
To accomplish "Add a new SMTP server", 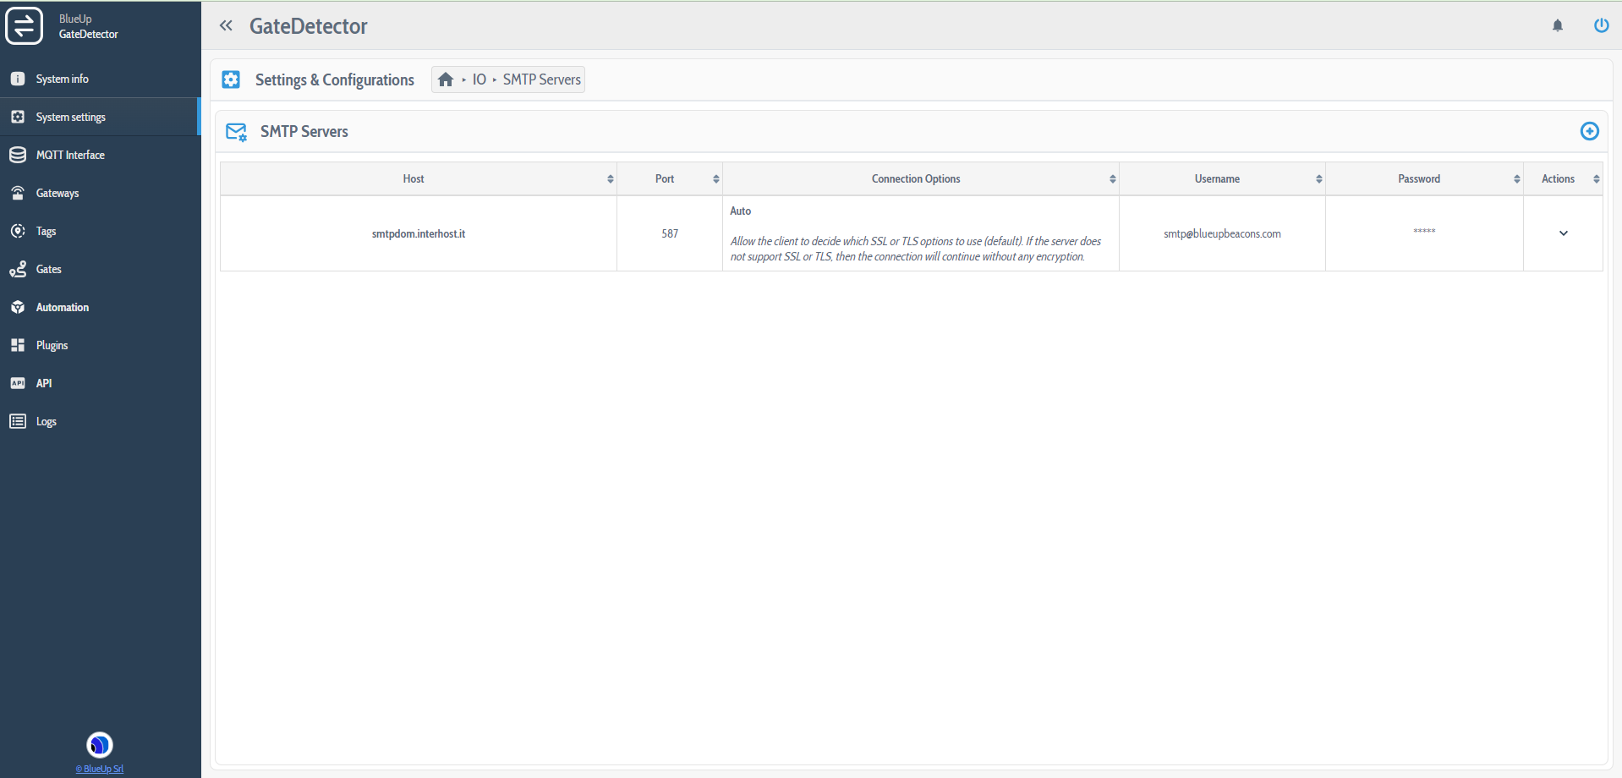I will (1590, 131).
